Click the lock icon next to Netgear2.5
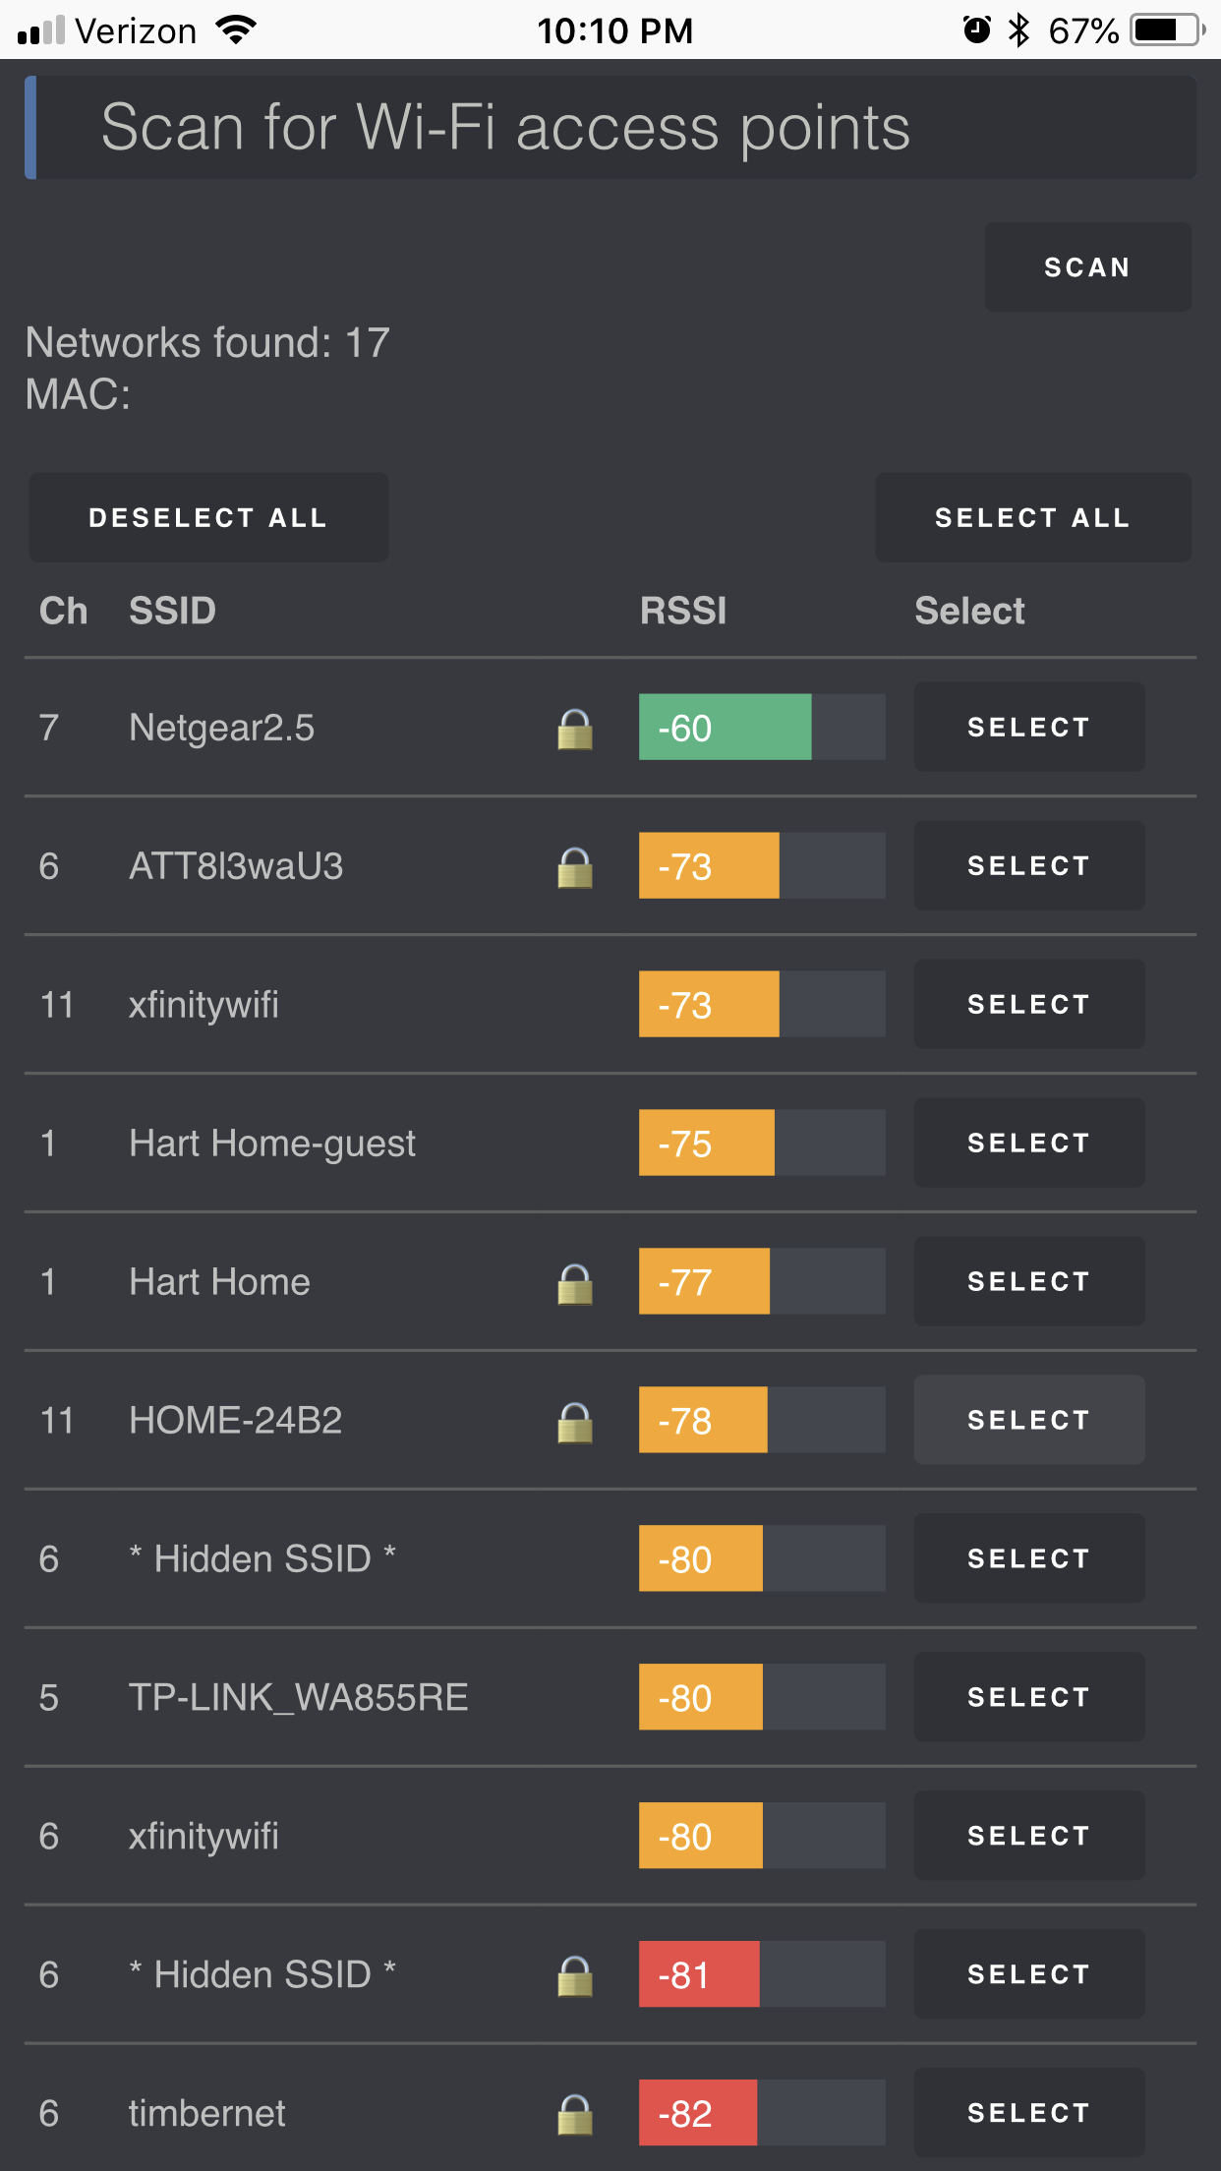Image resolution: width=1221 pixels, height=2171 pixels. pyautogui.click(x=575, y=730)
